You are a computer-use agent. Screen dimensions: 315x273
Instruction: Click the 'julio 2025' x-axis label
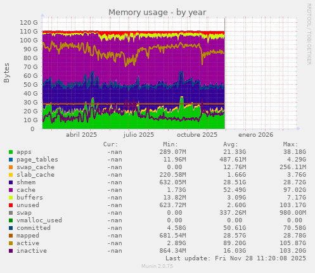(139, 135)
